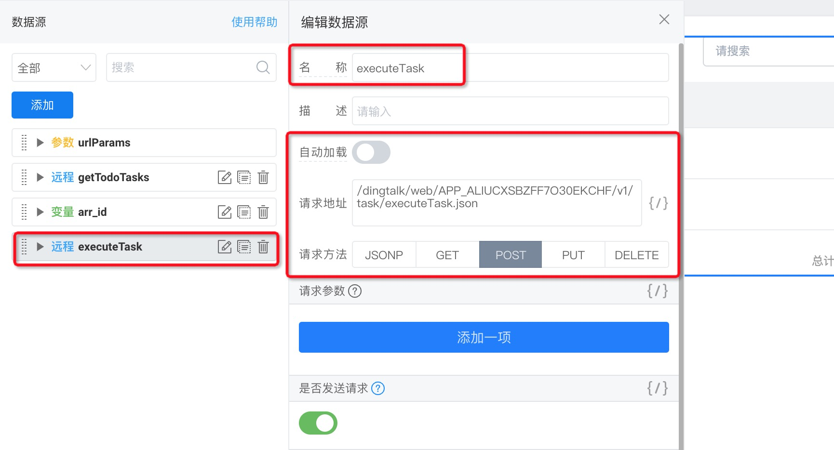Click the drag handle of getTodoTasks row
The height and width of the screenshot is (450, 834).
(x=24, y=177)
